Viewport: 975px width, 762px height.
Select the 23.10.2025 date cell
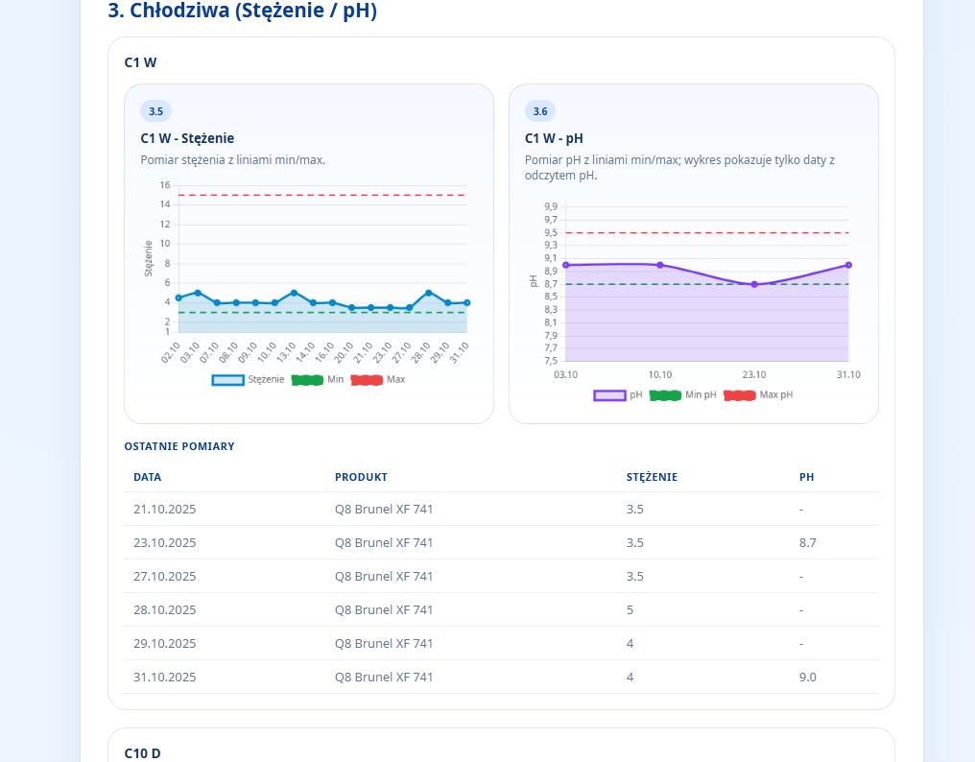(x=165, y=543)
